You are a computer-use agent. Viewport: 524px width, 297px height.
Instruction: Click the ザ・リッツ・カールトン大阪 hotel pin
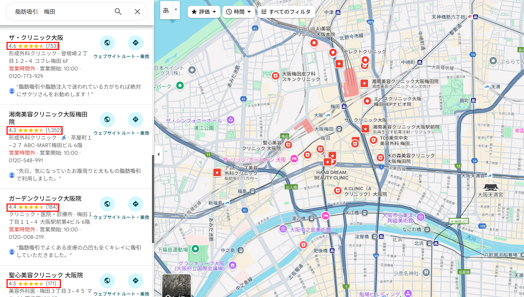coord(294,158)
